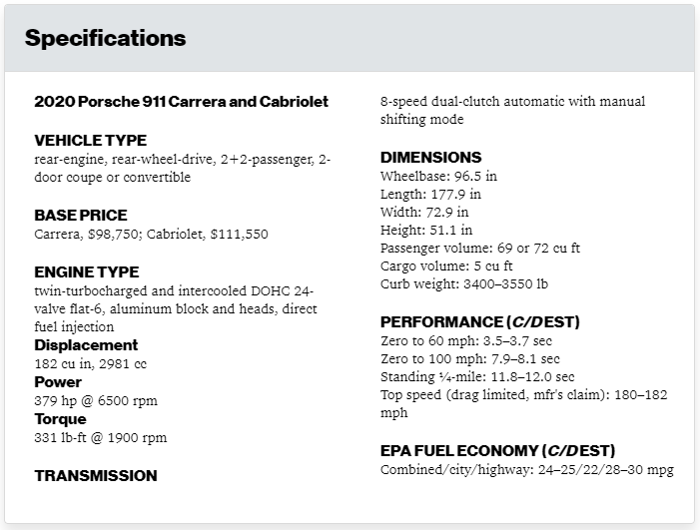Click the PERFORMANCE (C/D EST) heading
Screen dimensions: 700x530
[x=480, y=322]
